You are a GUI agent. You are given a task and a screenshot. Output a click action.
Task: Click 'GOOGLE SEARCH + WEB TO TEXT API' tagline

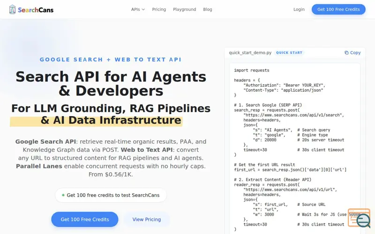tap(111, 59)
